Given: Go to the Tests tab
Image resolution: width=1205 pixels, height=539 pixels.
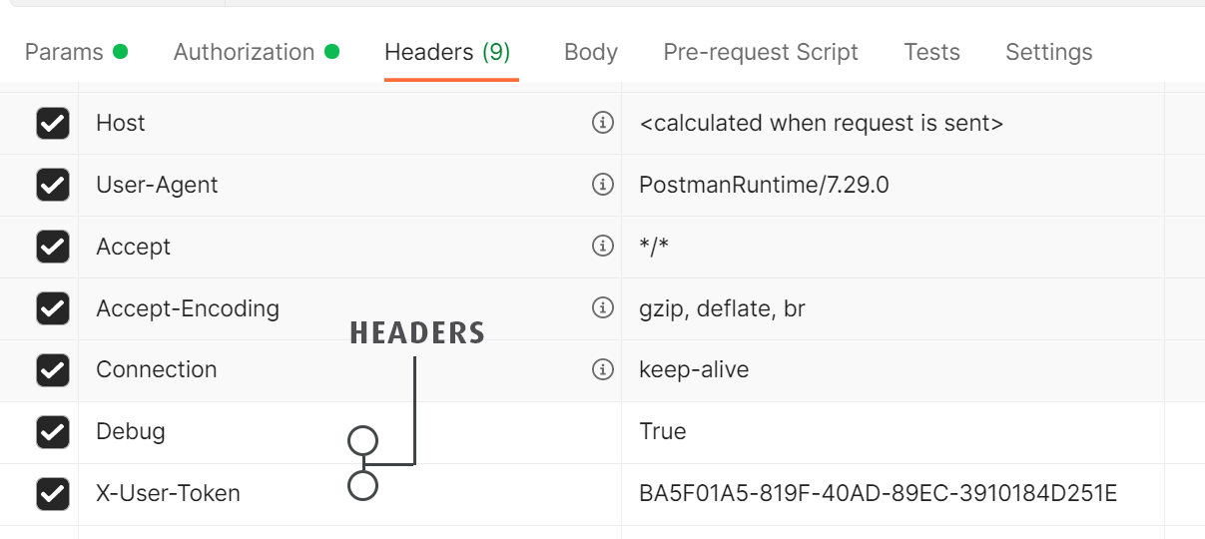Looking at the screenshot, I should coord(931,52).
